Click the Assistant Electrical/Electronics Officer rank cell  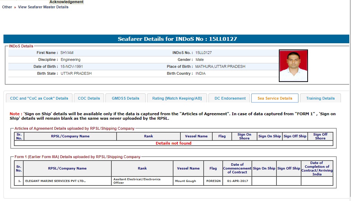tap(142, 181)
